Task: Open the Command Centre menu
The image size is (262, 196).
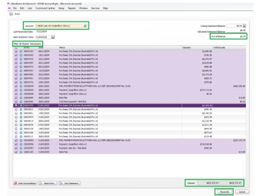Action: (45, 8)
